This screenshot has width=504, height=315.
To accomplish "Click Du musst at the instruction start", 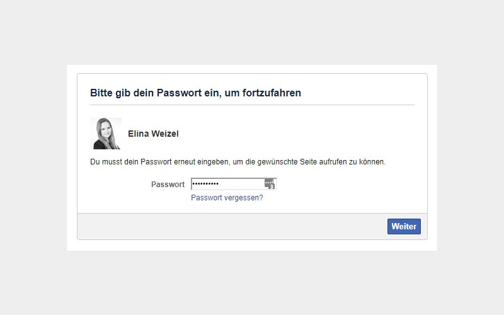I will pos(105,162).
